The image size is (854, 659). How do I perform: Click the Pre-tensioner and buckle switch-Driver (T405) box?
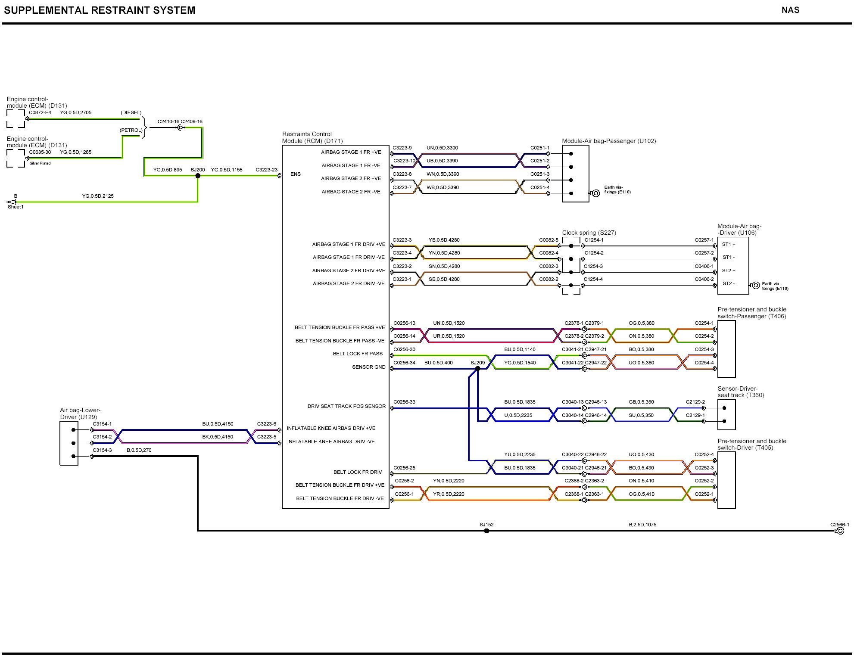pos(726,480)
